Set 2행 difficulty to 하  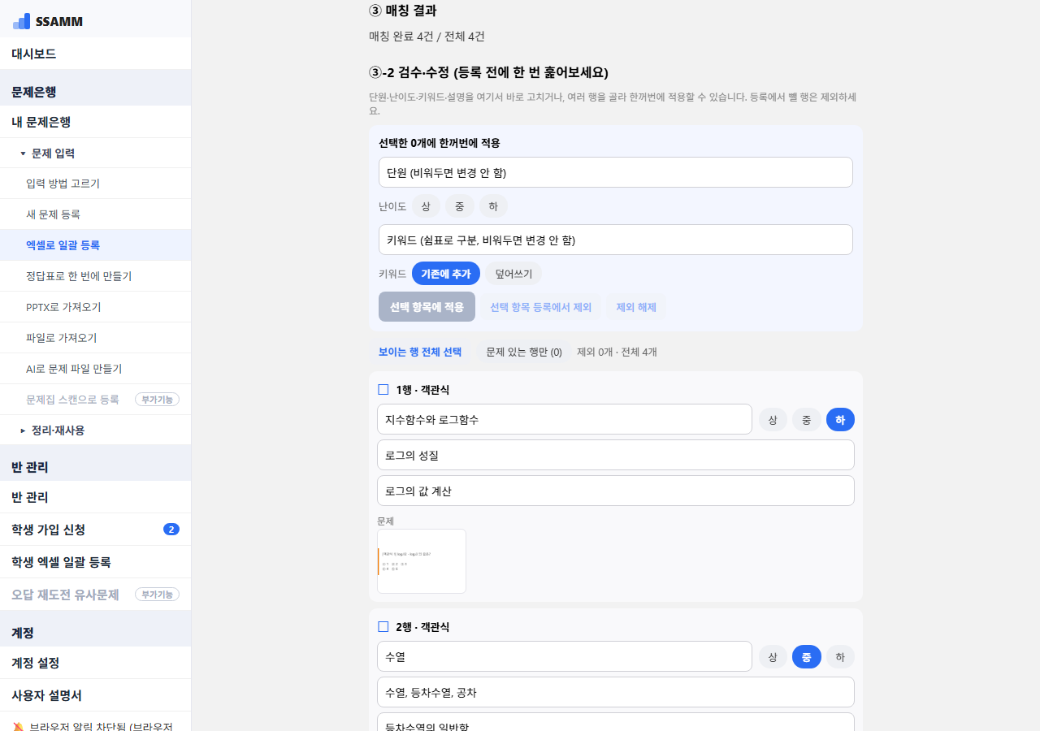pyautogui.click(x=840, y=656)
